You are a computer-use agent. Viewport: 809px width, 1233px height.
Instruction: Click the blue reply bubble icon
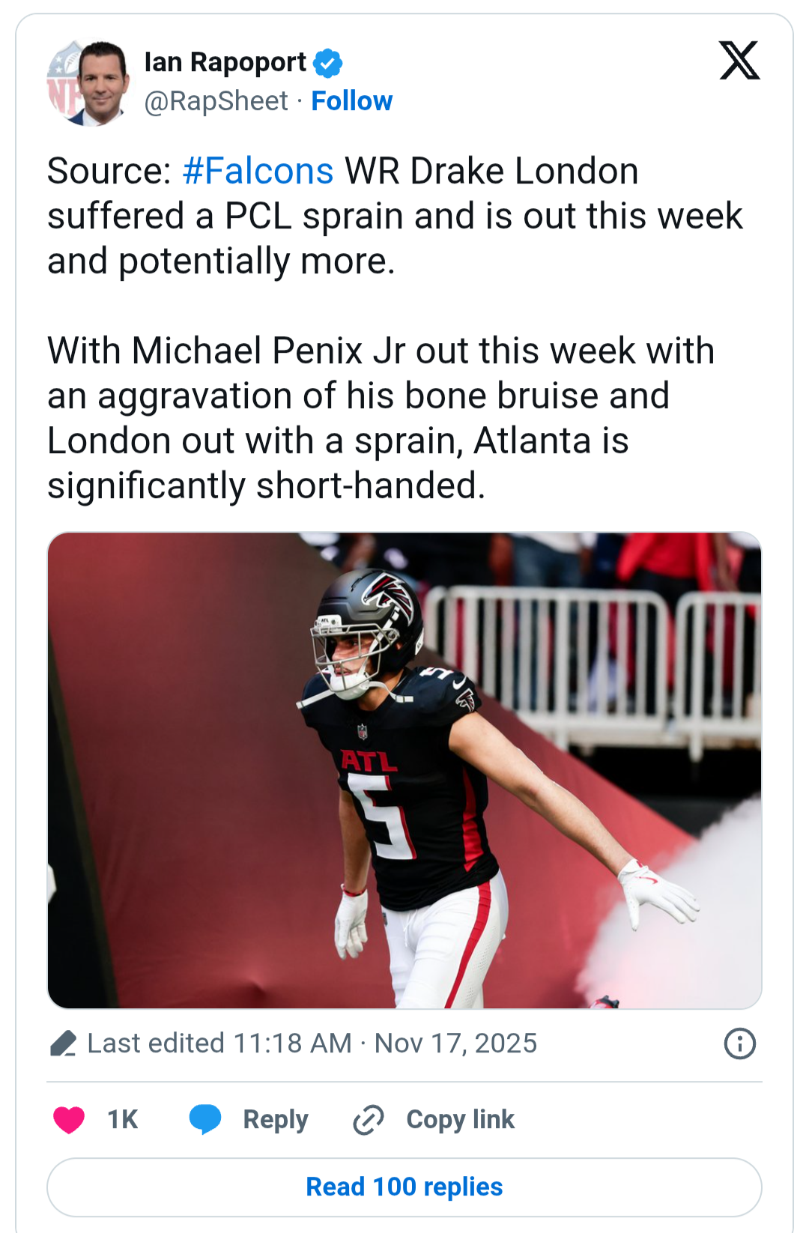(x=205, y=1119)
